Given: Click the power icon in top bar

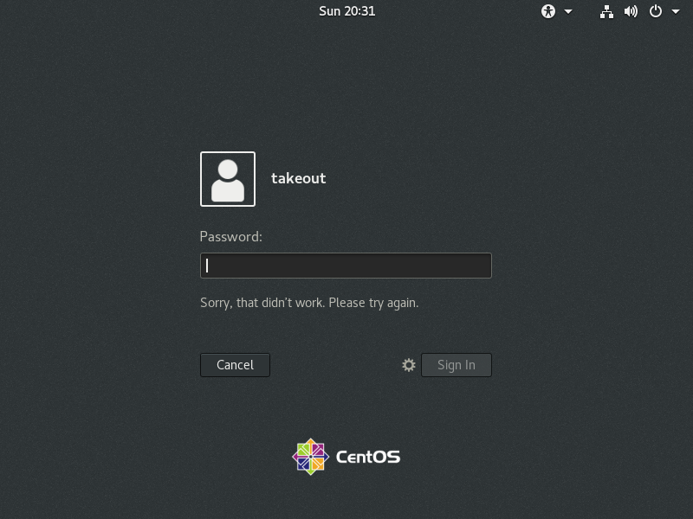Looking at the screenshot, I should click(x=656, y=11).
